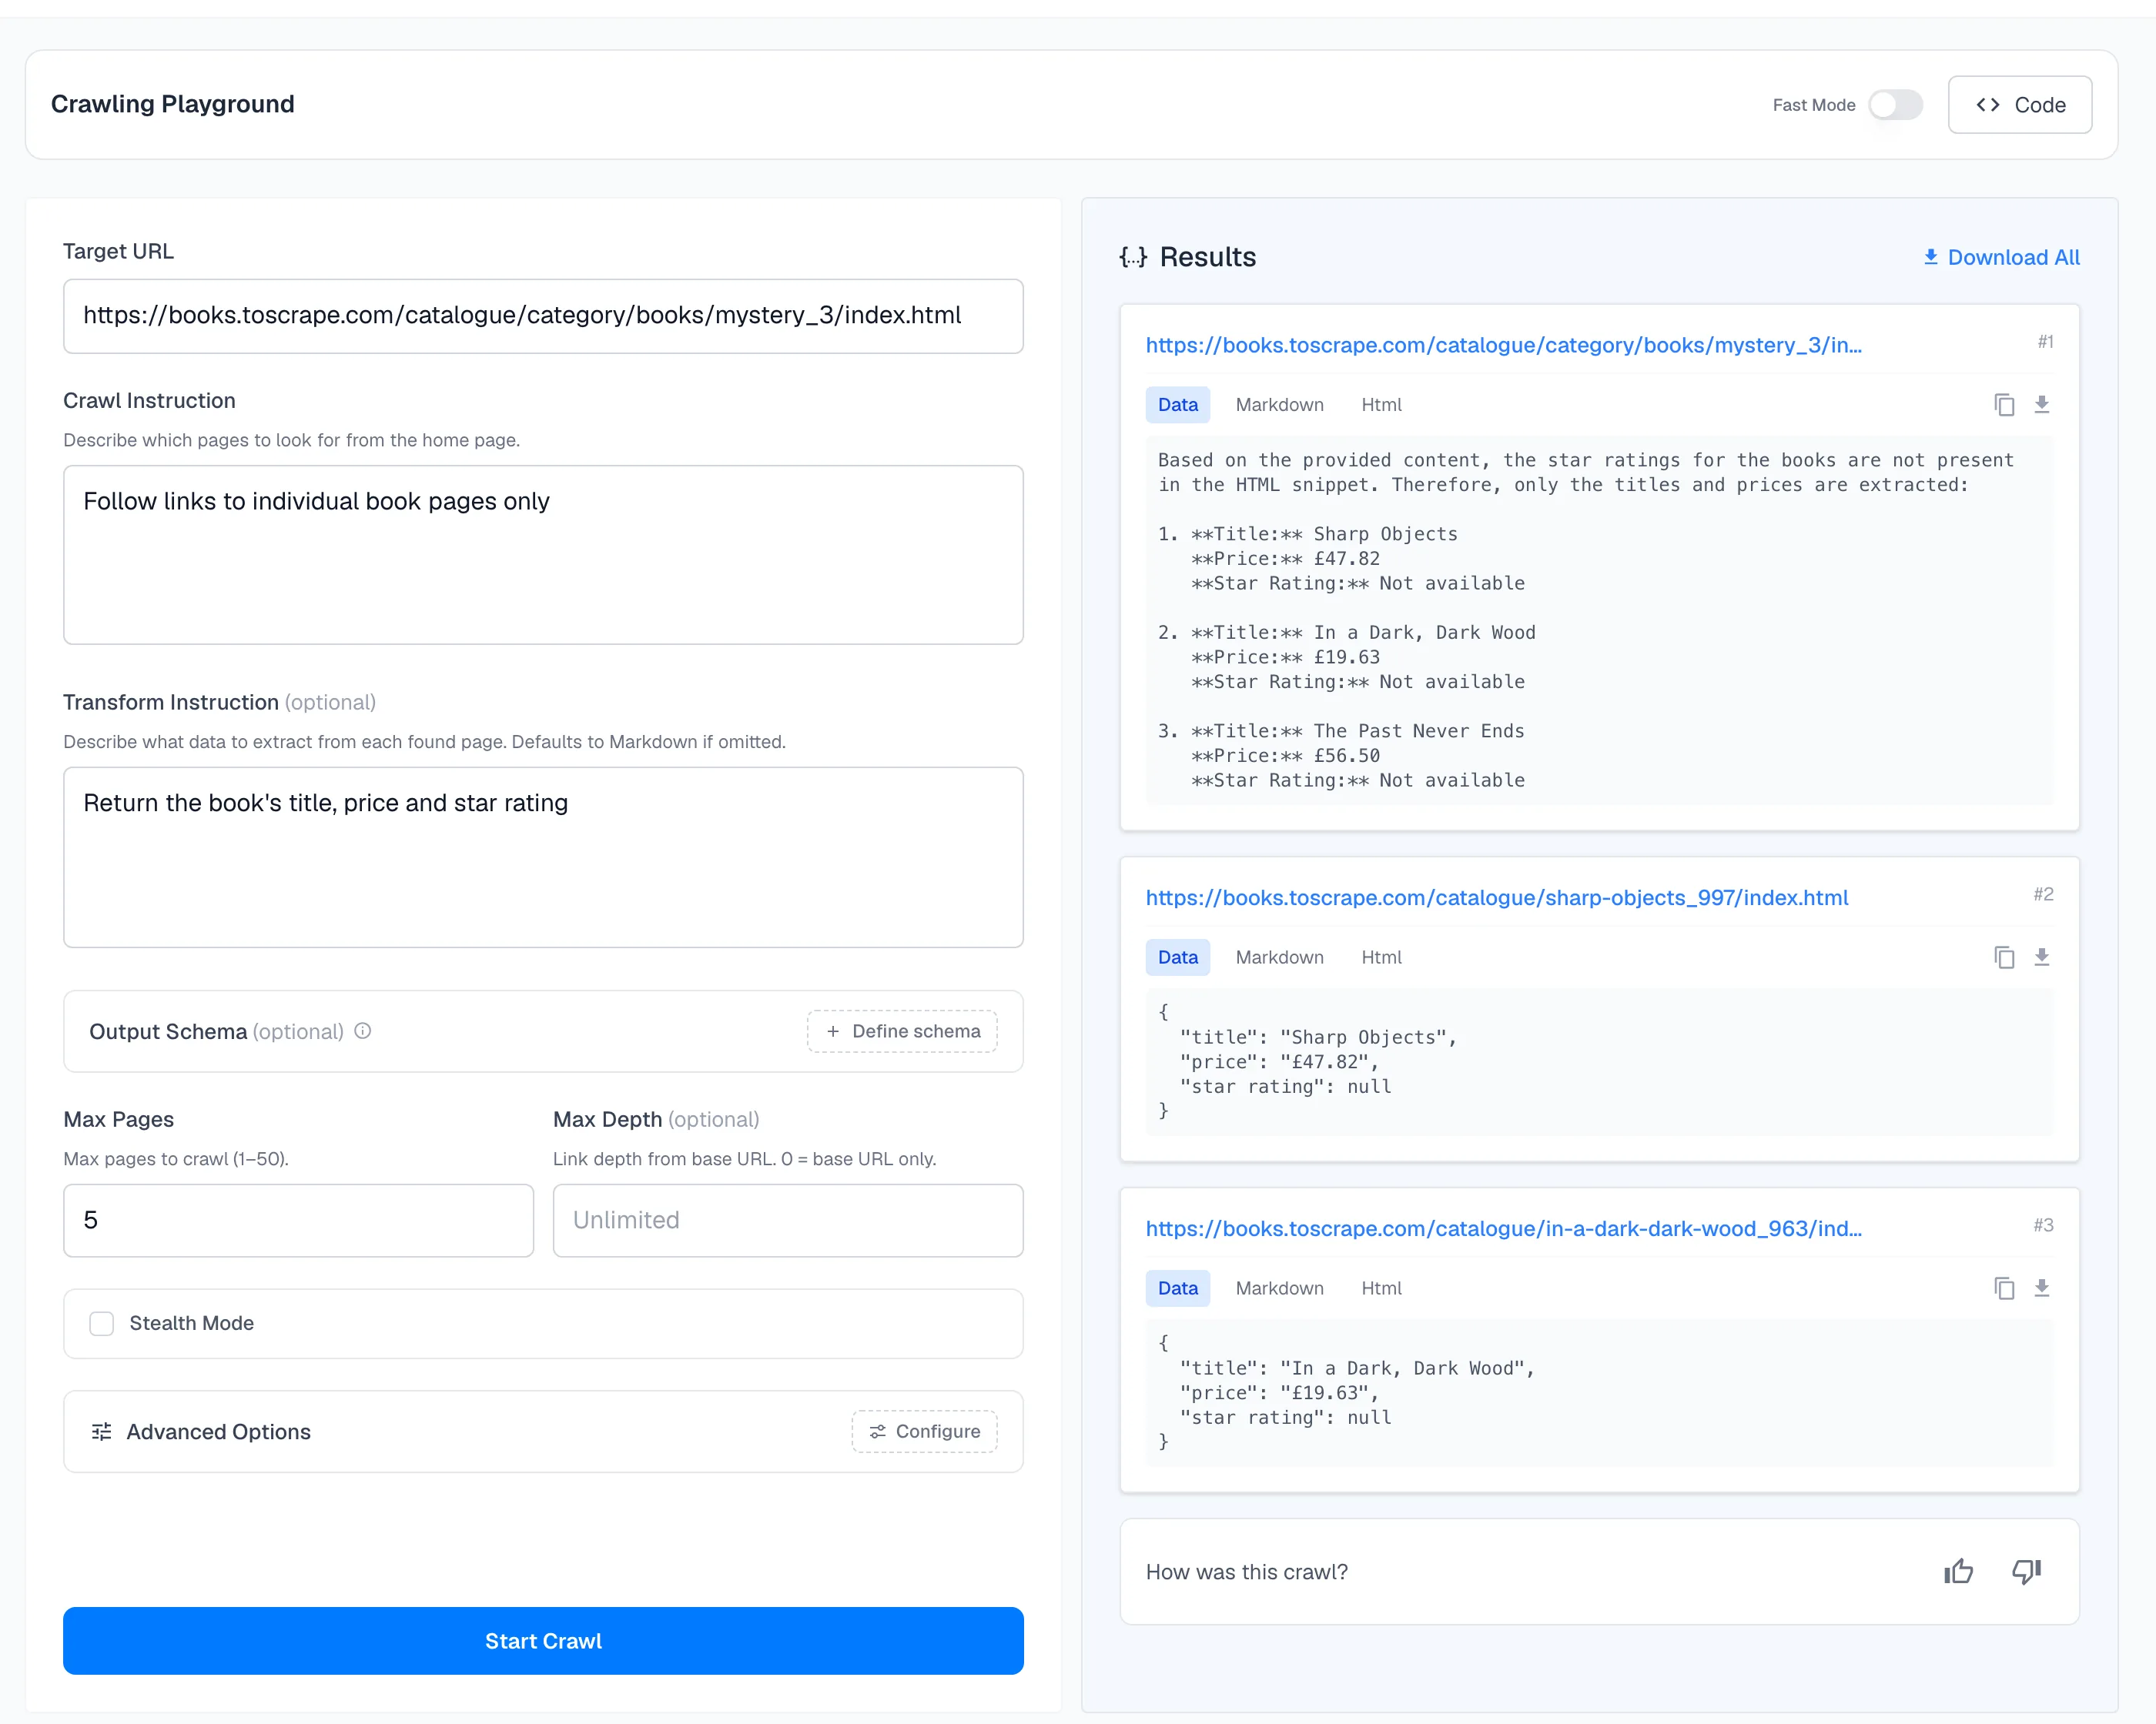
Task: Switch result #3 to Html tab
Action: coord(1381,1288)
